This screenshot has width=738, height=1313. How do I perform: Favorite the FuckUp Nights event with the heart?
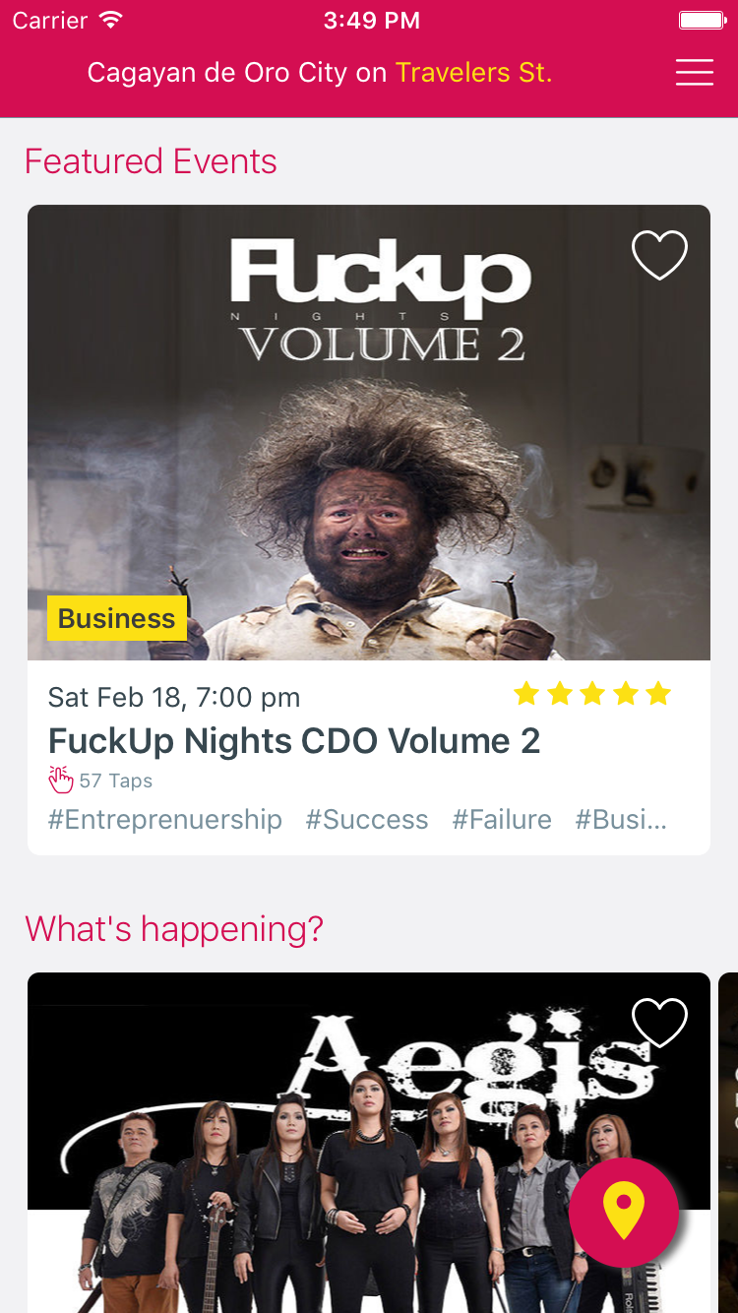click(x=659, y=255)
